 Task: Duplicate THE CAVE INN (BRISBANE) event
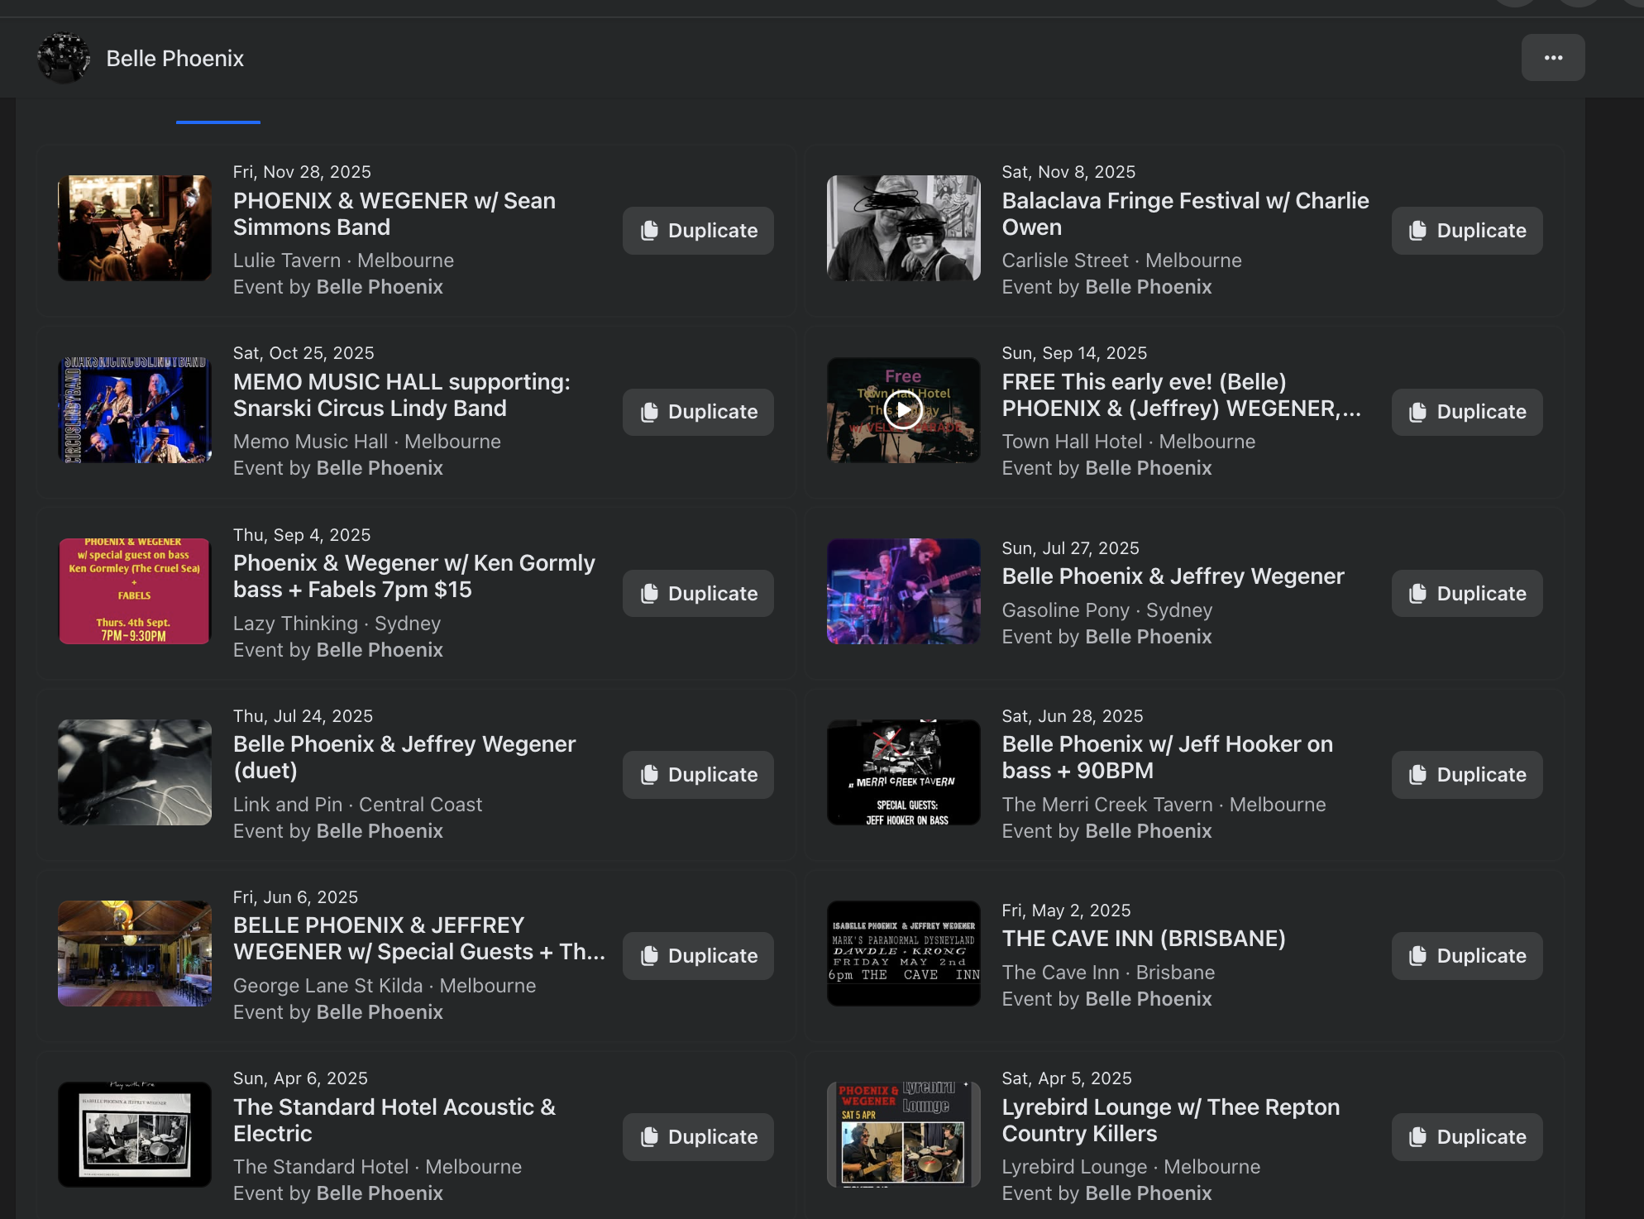point(1466,956)
